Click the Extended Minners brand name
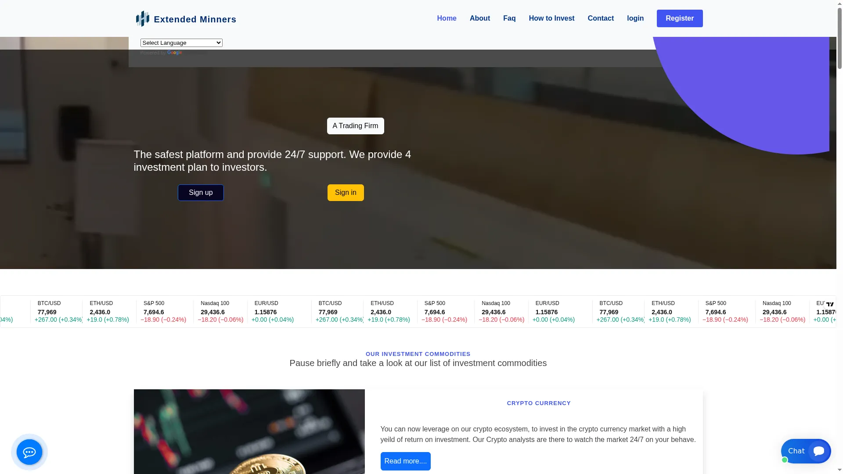The image size is (843, 474). [x=195, y=19]
